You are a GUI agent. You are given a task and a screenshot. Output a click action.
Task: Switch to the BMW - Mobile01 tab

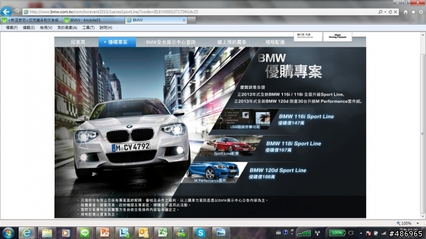[x=94, y=20]
